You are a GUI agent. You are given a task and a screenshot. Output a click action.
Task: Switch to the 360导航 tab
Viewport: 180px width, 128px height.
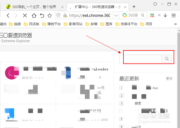(x=34, y=7)
